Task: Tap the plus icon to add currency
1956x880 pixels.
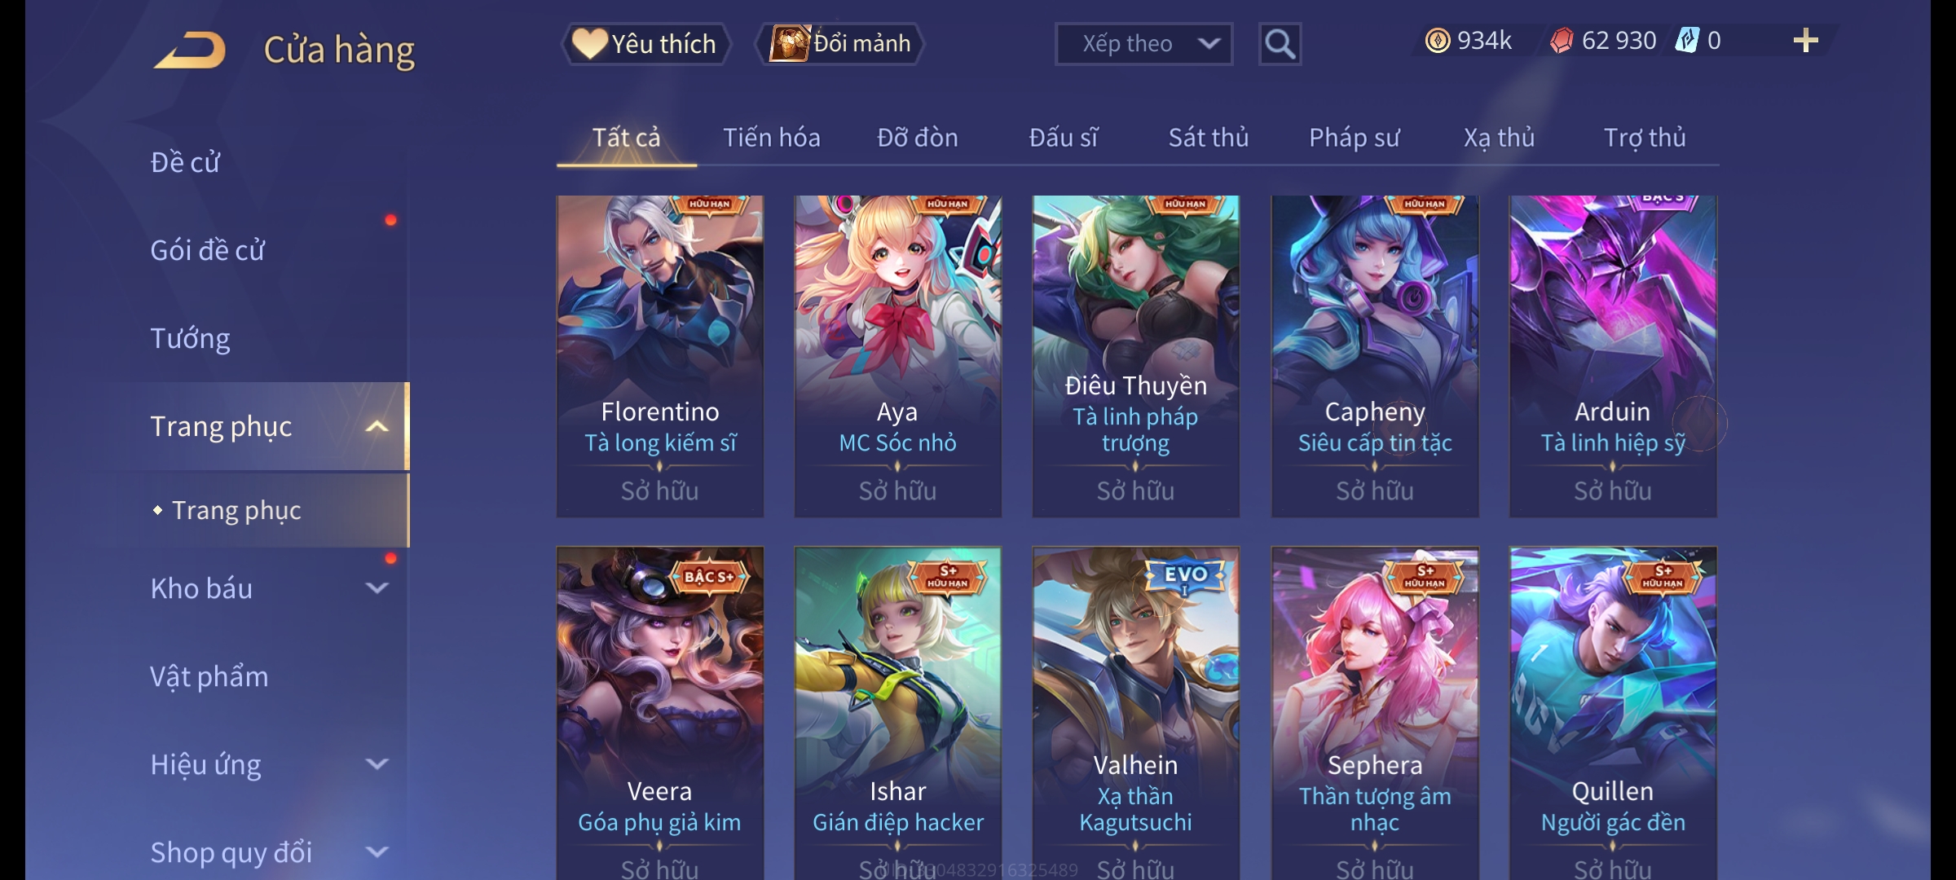Action: [1805, 41]
